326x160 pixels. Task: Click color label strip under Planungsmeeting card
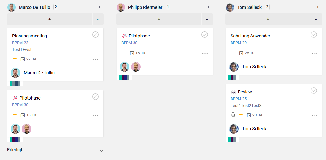pyautogui.click(x=15, y=83)
